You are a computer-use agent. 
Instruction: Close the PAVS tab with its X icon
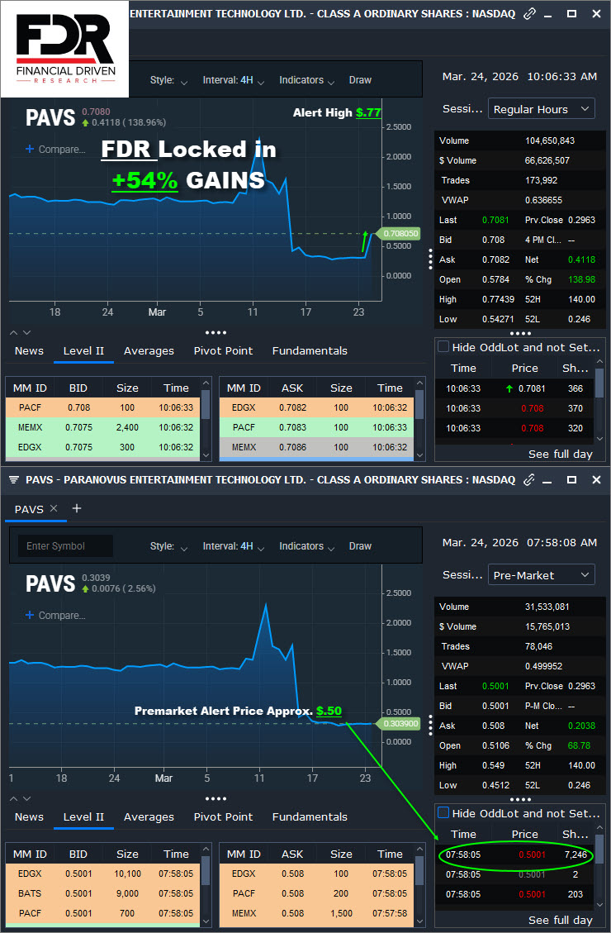[54, 508]
